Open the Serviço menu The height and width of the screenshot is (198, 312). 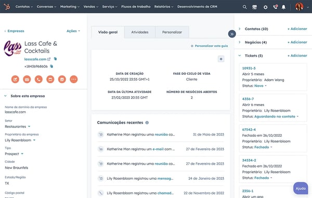tap(110, 7)
